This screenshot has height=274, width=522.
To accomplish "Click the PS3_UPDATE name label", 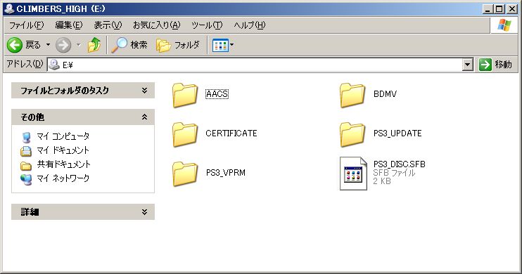I will click(x=397, y=133).
